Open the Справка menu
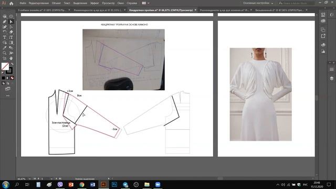336x189 pixels. 132,3
